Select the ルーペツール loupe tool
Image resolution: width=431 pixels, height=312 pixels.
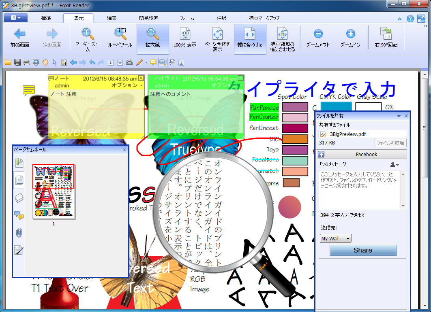point(120,38)
